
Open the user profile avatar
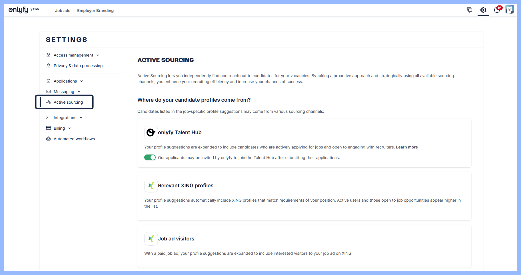(509, 9)
